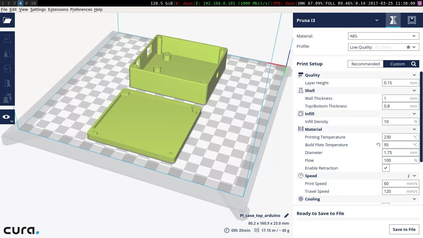
Task: Click the Diameter value field
Action: pos(401,152)
